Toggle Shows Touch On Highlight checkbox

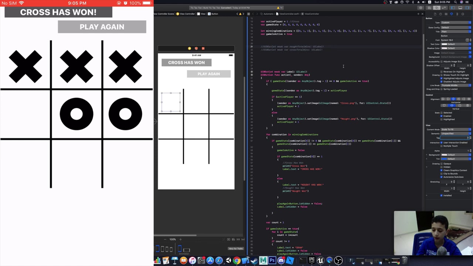pyautogui.click(x=441, y=75)
